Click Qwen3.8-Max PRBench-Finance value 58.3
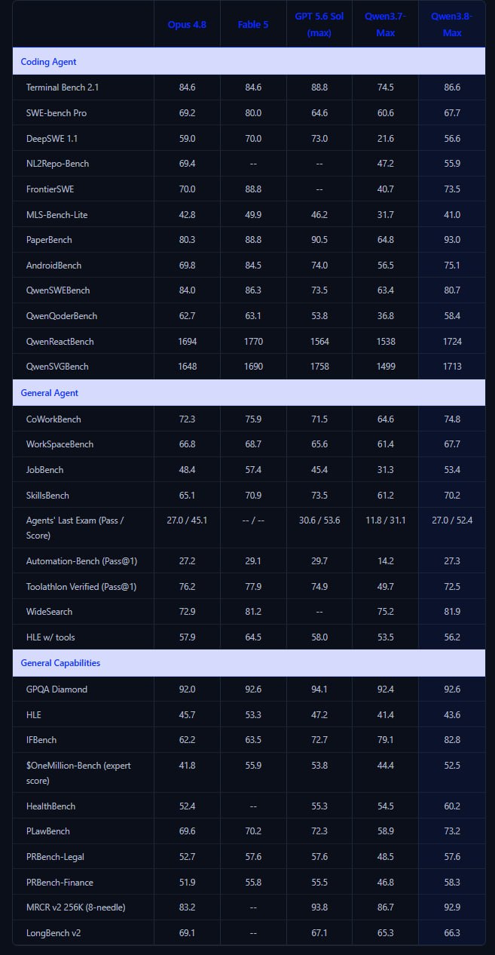This screenshot has width=495, height=955. [452, 882]
